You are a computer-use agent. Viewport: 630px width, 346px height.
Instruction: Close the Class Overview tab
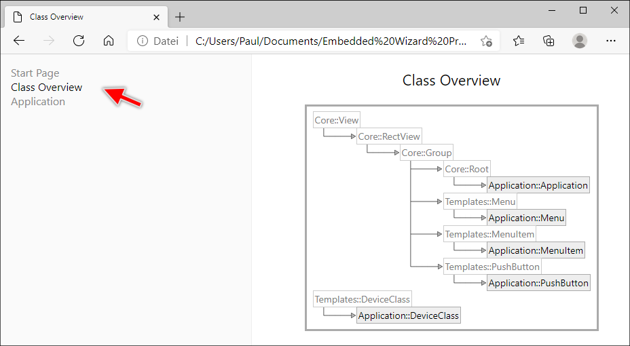point(157,17)
